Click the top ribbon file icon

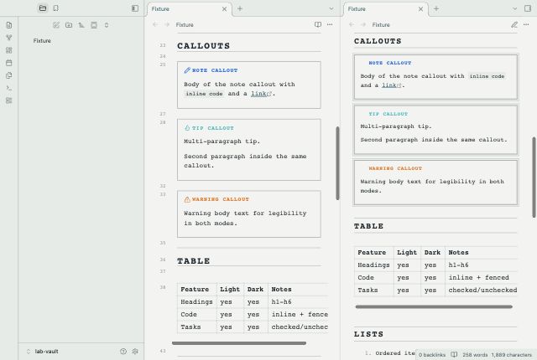[x=9, y=25]
